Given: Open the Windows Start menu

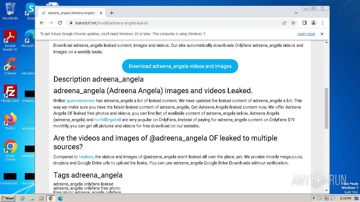Looking at the screenshot, I should pos(8,198).
